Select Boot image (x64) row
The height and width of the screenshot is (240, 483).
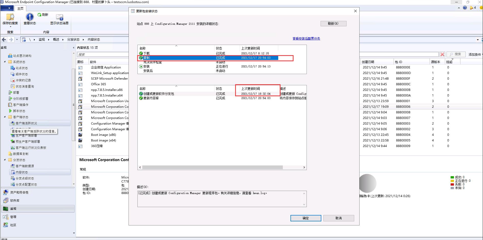coord(103,140)
